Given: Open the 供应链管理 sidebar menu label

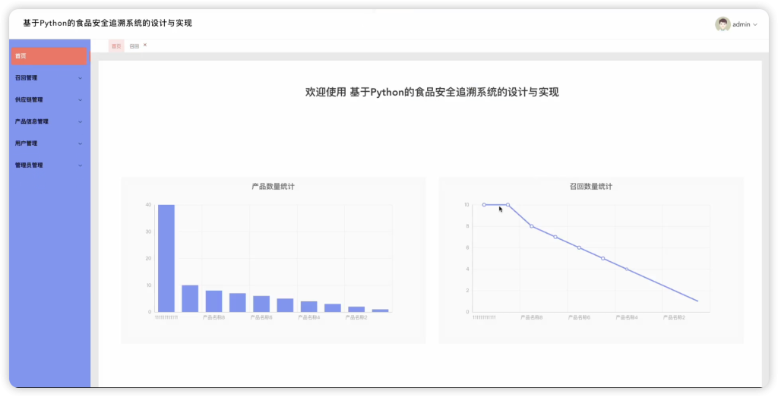Looking at the screenshot, I should pyautogui.click(x=29, y=99).
